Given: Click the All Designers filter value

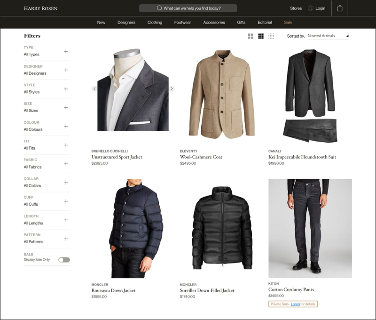Looking at the screenshot, I should click(35, 73).
